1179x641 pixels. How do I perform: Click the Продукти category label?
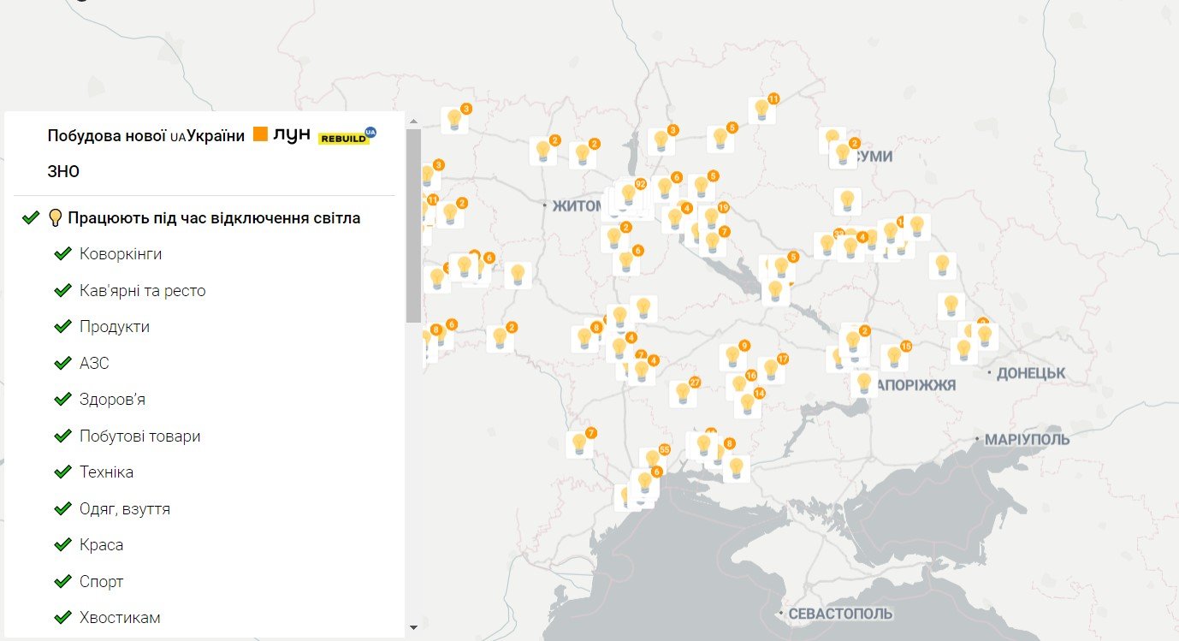116,326
